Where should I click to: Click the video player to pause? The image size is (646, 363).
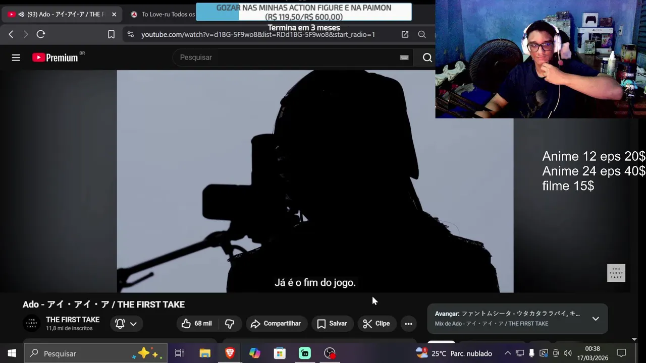pos(315,181)
